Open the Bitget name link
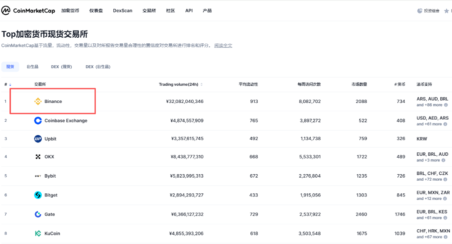The width and height of the screenshot is (452, 244). [51, 195]
